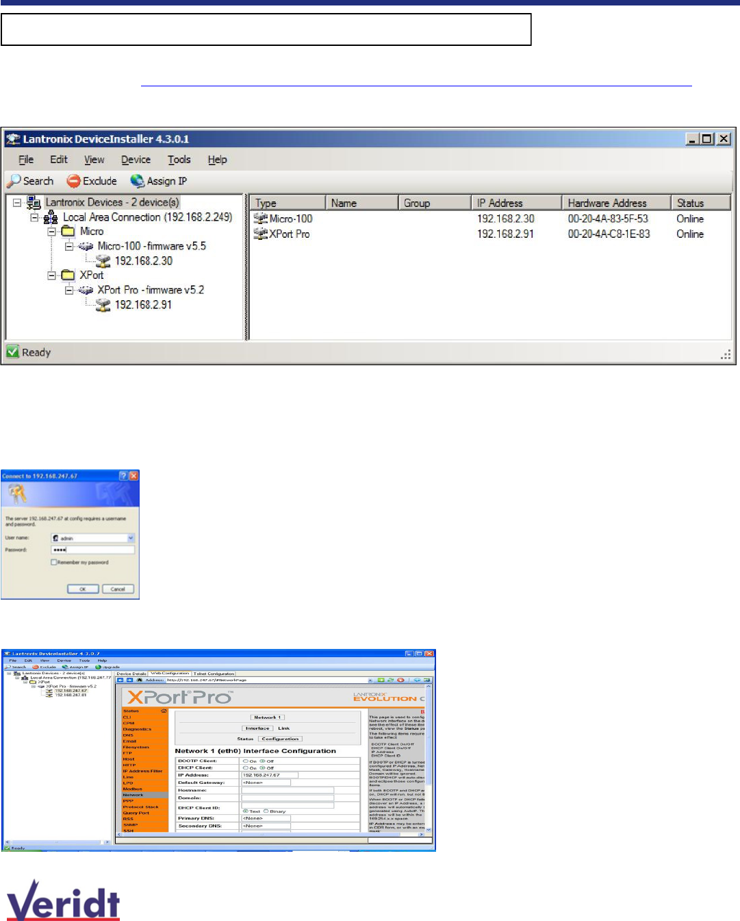Viewport: 740px width, 921px height.
Task: Click Hostname input field on XPort Pro page
Action: click(x=288, y=790)
